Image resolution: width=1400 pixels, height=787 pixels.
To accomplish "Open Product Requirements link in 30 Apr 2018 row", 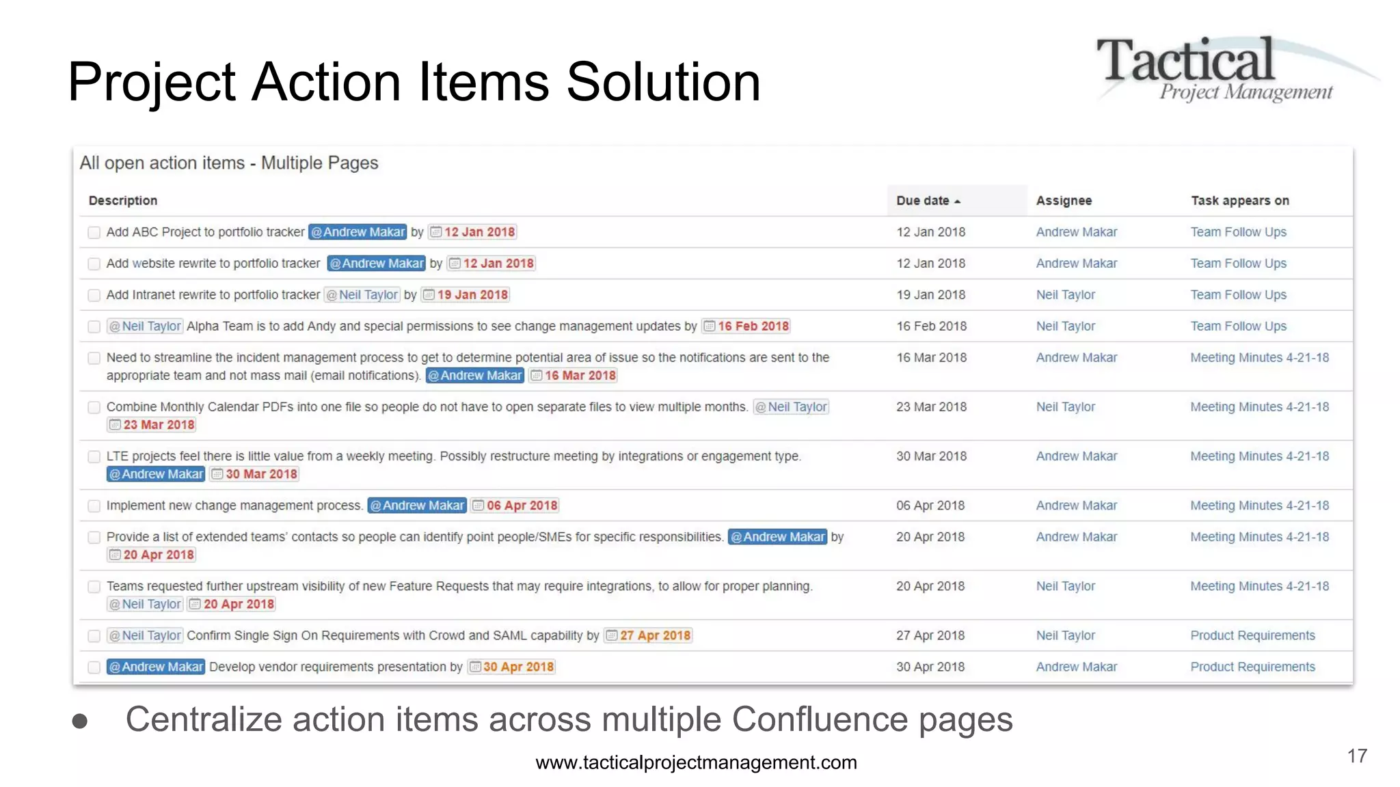I will point(1252,667).
